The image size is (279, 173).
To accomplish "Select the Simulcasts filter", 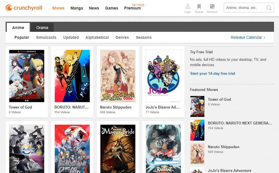I will point(46,37).
